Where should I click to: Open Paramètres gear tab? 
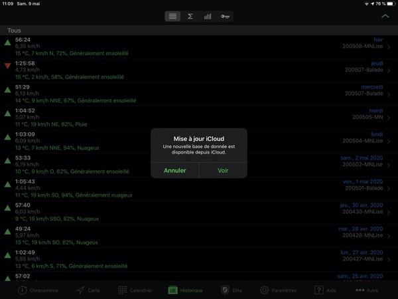pyautogui.click(x=278, y=290)
